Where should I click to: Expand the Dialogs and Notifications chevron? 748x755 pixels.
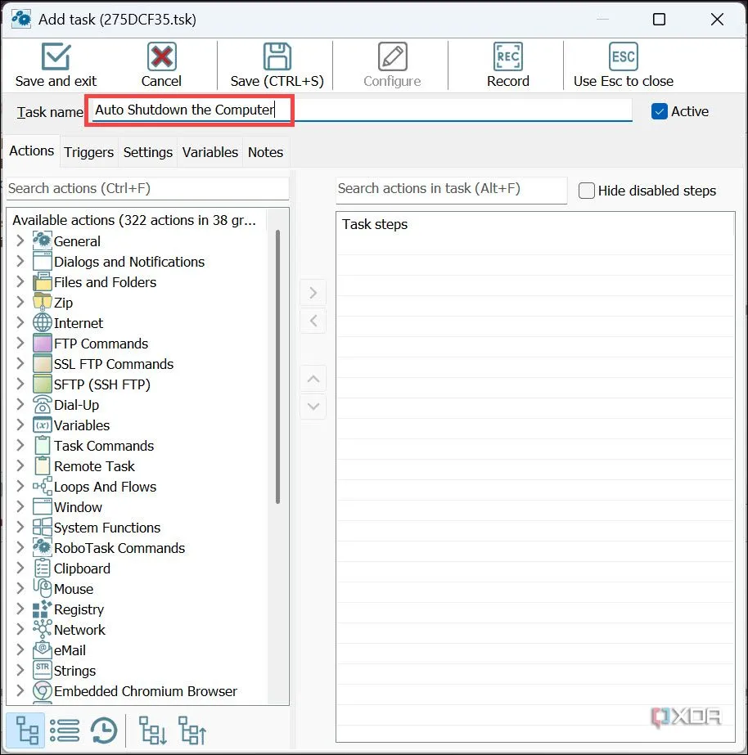tap(20, 262)
